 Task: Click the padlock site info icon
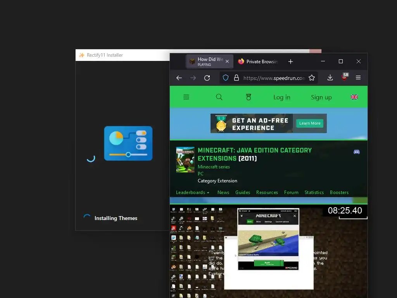point(236,78)
